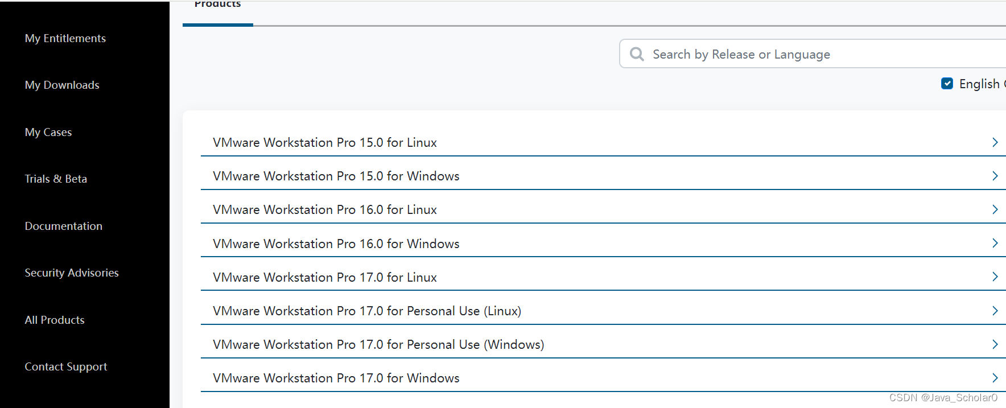Expand Workstation Pro 17.0 for Windows chevron
The height and width of the screenshot is (408, 1006).
995,378
